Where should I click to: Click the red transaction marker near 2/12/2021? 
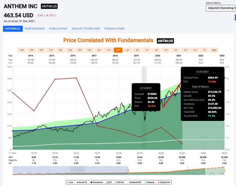tap(163, 107)
